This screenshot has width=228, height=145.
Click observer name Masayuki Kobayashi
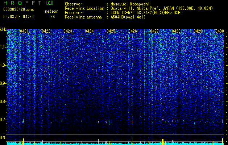[x=130, y=4]
